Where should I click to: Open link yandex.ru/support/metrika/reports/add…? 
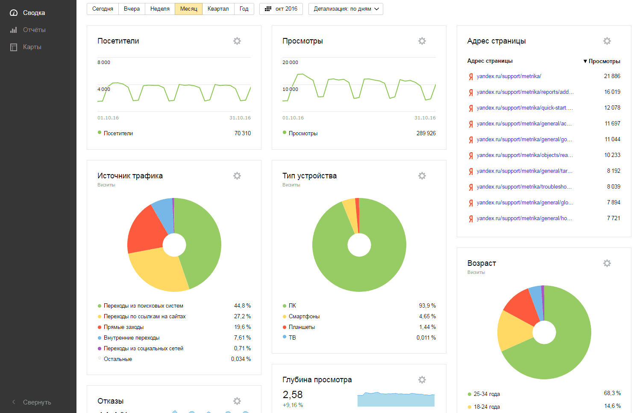tap(525, 92)
